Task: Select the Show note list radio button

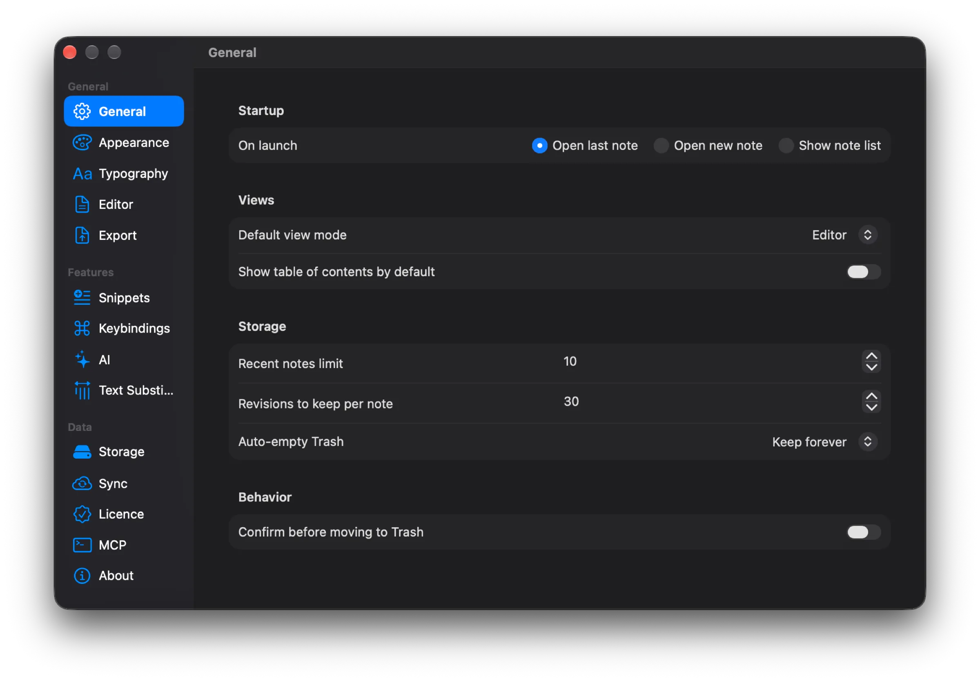Action: [x=786, y=145]
